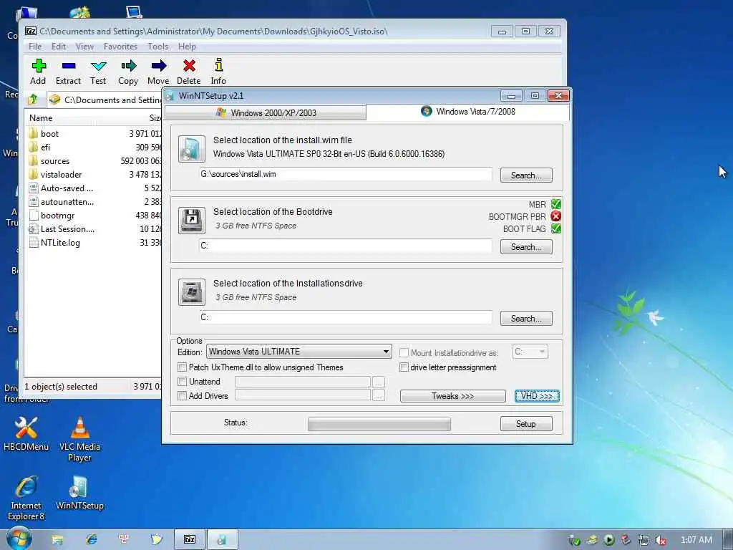Click the 7-Zip Move toolbar icon
The height and width of the screenshot is (550, 733).
(x=158, y=66)
